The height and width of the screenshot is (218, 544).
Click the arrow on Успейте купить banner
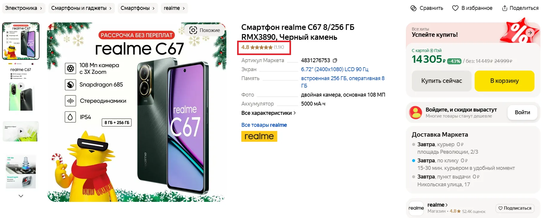(530, 33)
